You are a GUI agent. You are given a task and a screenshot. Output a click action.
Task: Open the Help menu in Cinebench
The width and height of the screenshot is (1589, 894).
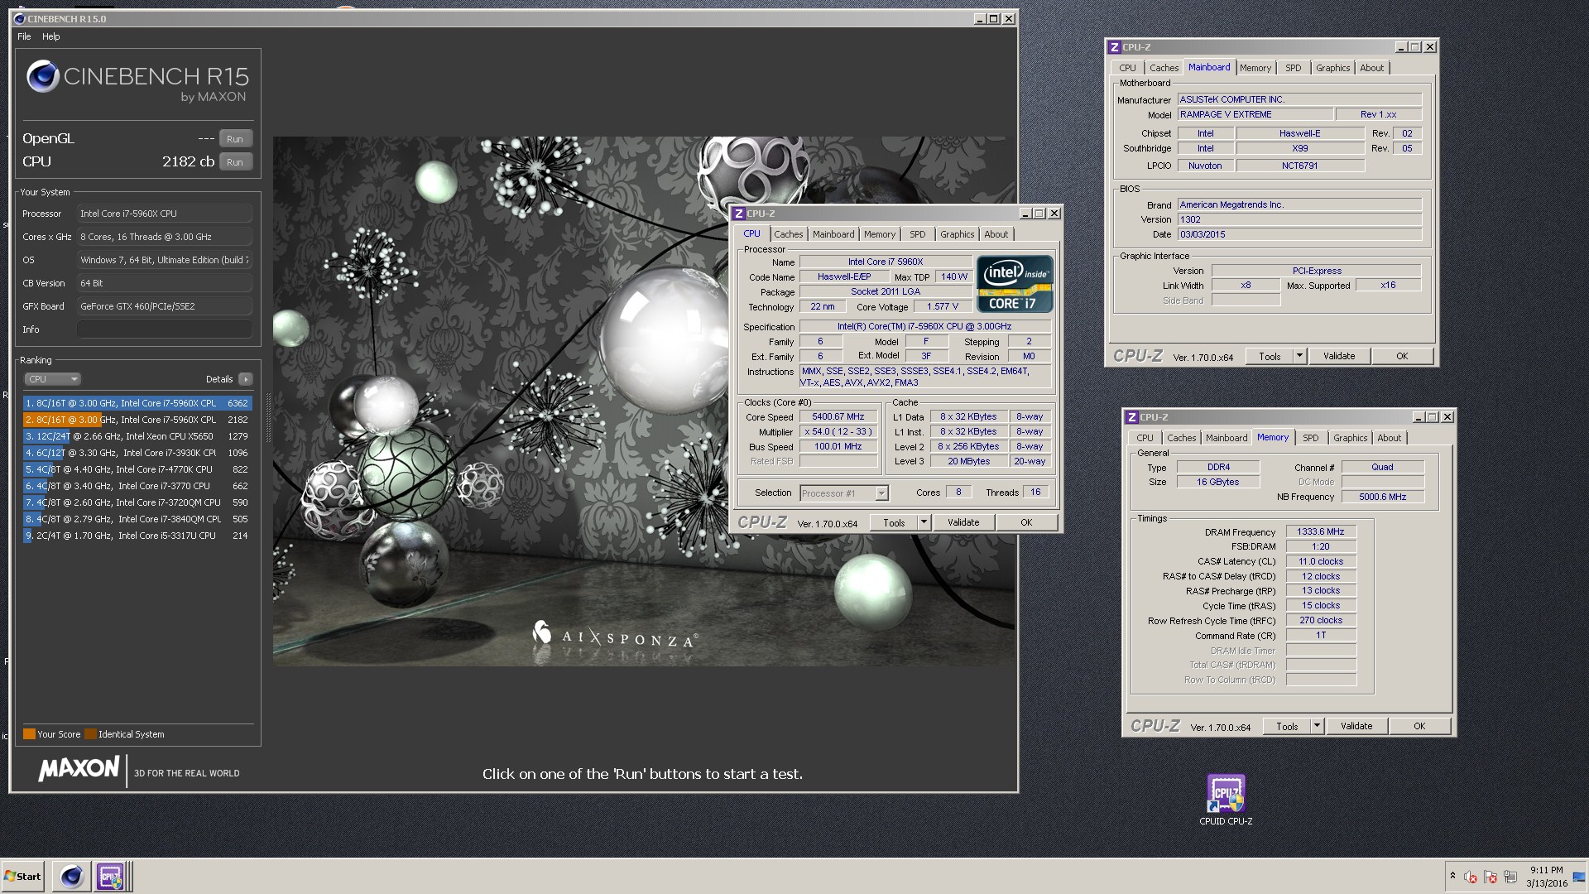(x=51, y=36)
